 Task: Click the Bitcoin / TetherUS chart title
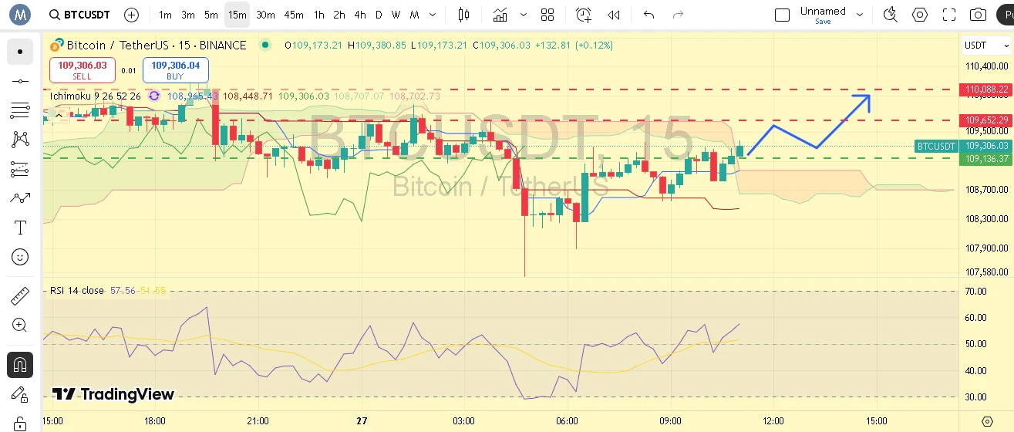click(157, 46)
